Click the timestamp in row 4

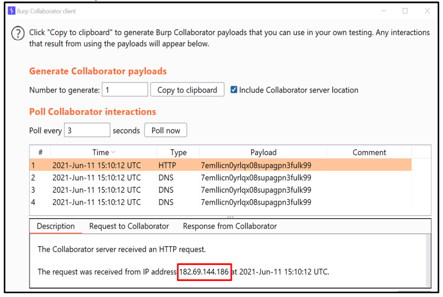[x=96, y=202]
